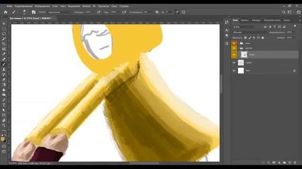Open brush blending mode dropdown
Screen dimensions: 302x169
59,12
